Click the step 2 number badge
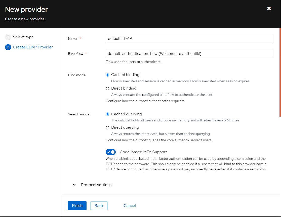281x217 pixels. click(x=8, y=47)
